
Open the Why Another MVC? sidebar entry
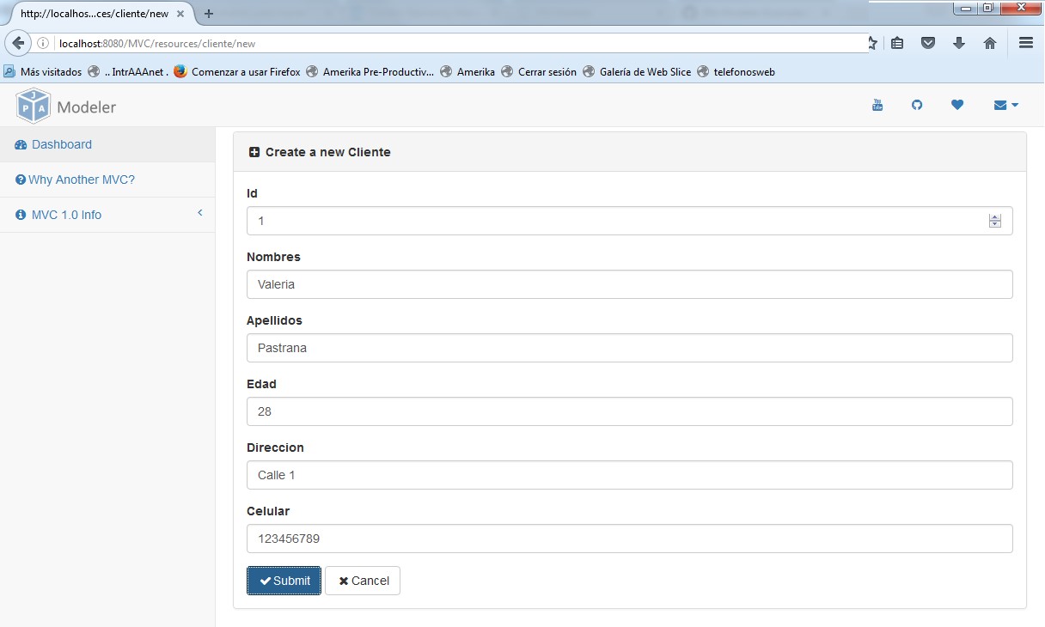tap(82, 180)
